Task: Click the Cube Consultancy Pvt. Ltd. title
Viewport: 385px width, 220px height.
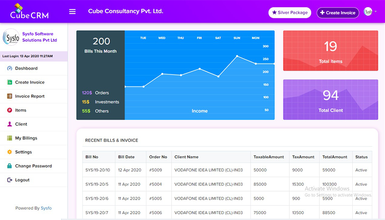Action: click(125, 11)
